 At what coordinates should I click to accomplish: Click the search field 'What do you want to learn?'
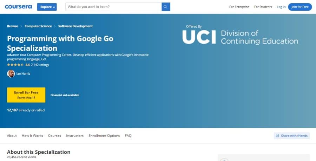tap(113, 7)
